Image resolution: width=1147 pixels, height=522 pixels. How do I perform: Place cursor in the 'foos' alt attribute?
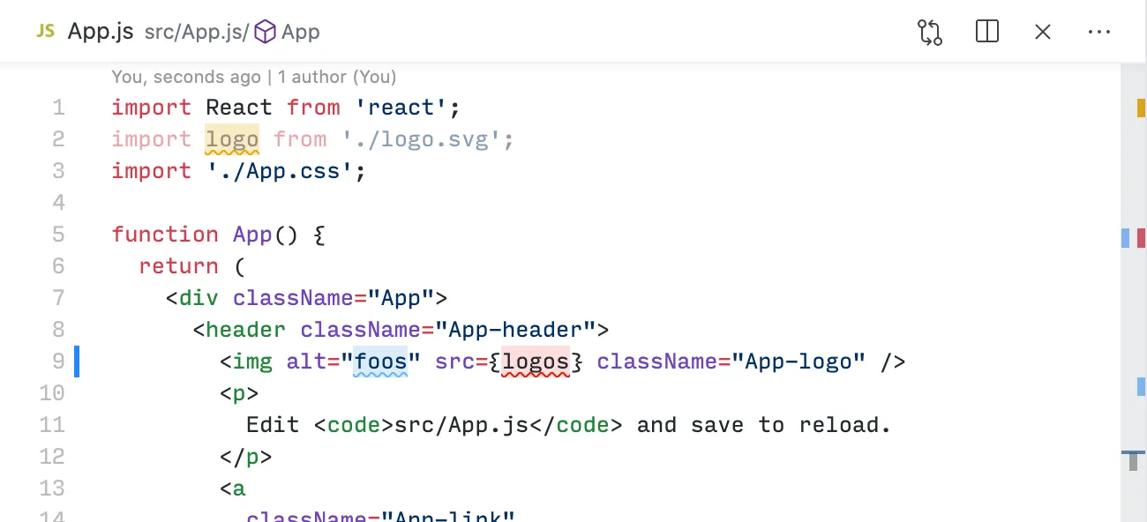[381, 362]
